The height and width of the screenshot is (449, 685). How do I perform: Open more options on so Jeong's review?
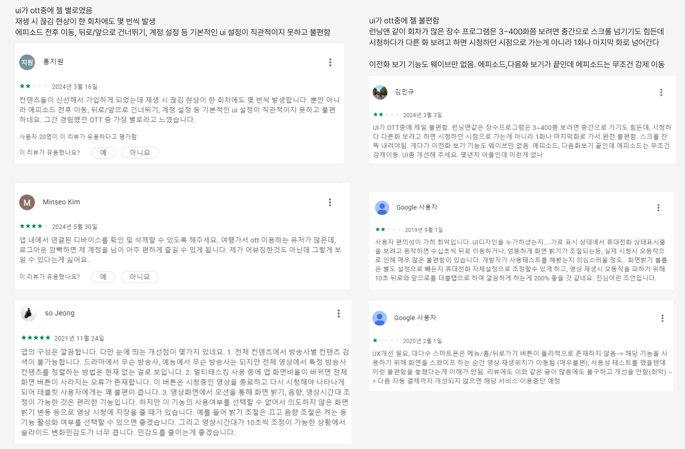point(339,313)
